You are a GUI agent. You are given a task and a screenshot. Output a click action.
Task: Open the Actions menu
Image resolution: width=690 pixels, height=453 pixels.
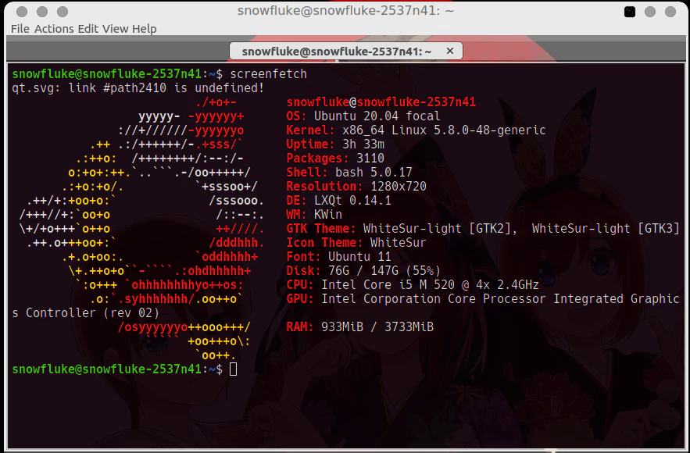pyautogui.click(x=54, y=29)
